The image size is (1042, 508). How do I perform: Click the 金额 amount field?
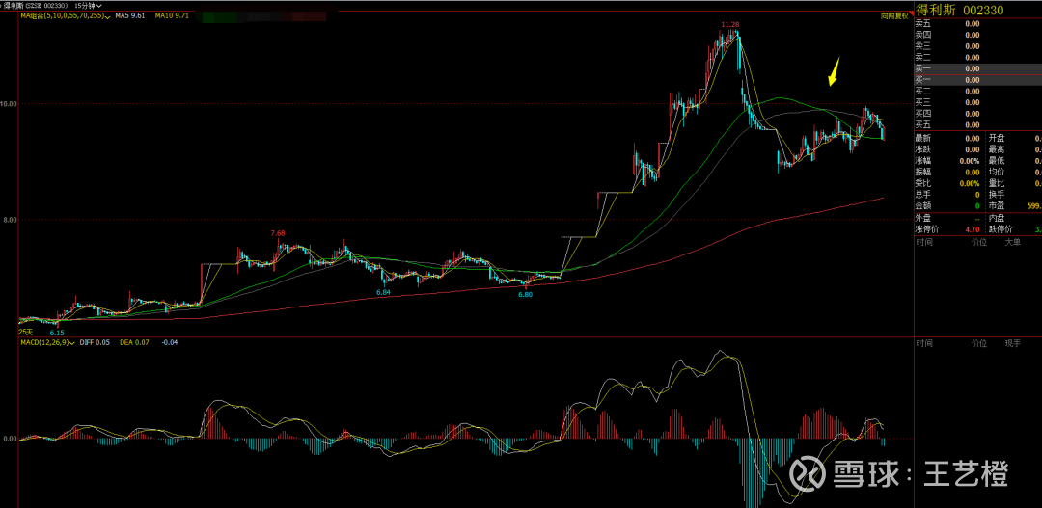[948, 206]
